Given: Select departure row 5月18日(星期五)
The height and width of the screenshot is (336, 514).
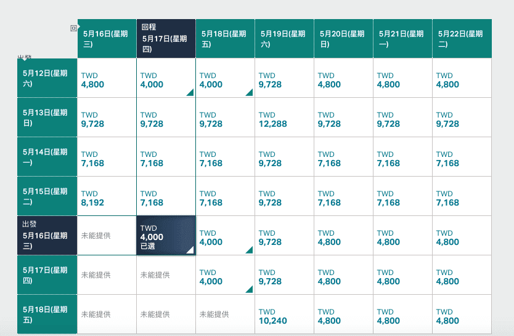Looking at the screenshot, I should [47, 314].
